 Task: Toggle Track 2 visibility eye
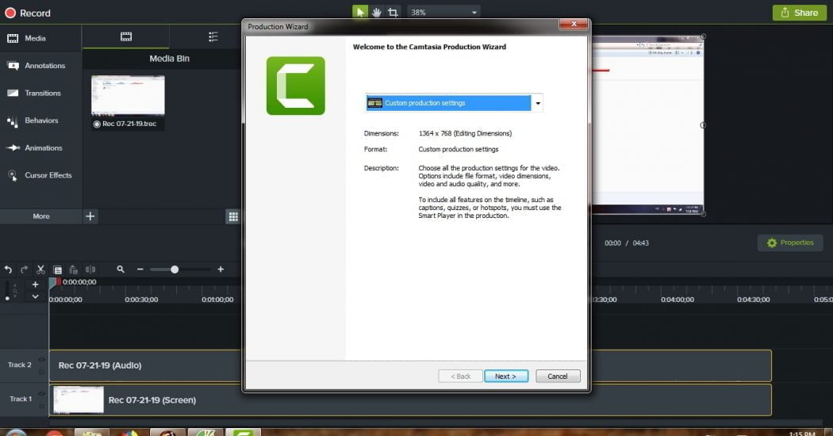tap(41, 360)
